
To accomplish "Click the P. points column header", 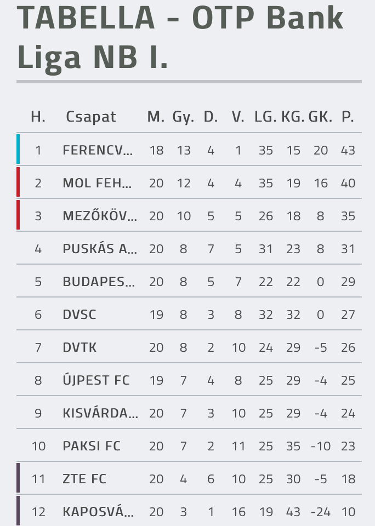I will (x=348, y=117).
